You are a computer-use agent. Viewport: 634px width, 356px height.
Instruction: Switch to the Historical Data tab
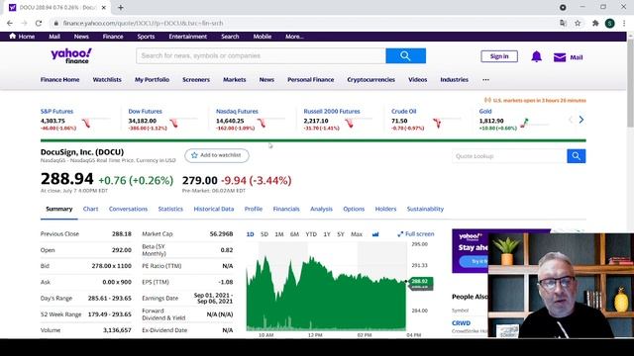[214, 209]
